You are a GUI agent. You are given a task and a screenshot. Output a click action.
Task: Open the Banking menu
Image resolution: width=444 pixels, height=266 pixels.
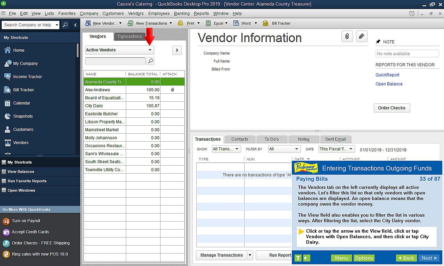[182, 14]
